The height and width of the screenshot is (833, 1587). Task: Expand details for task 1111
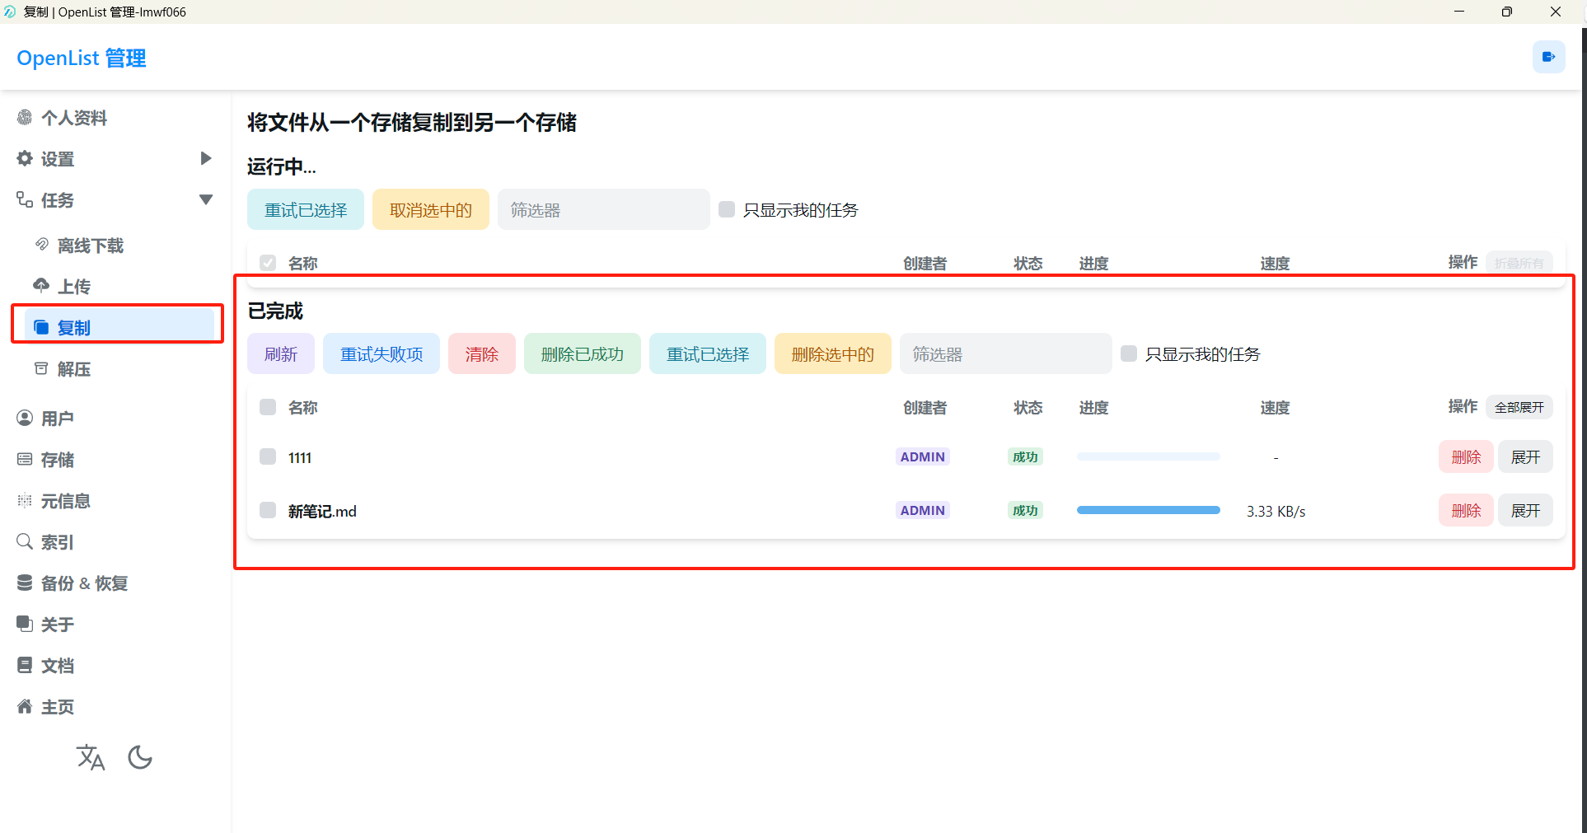(1525, 456)
